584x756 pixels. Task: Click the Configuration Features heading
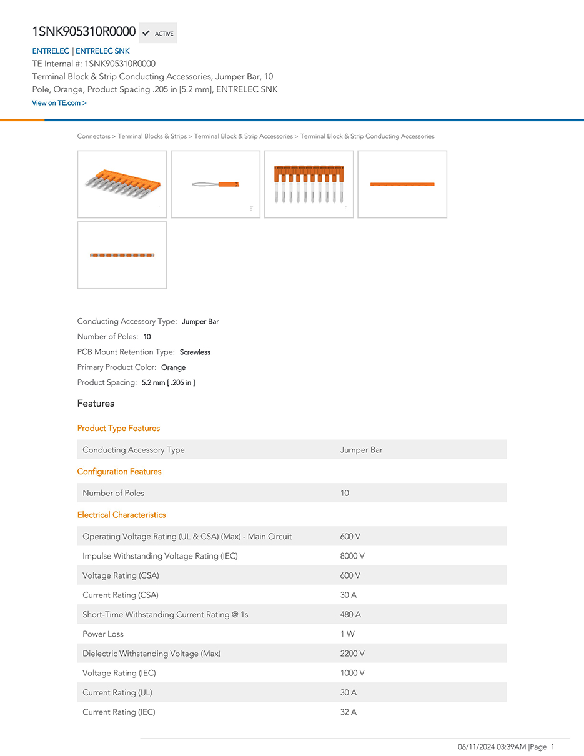point(119,472)
